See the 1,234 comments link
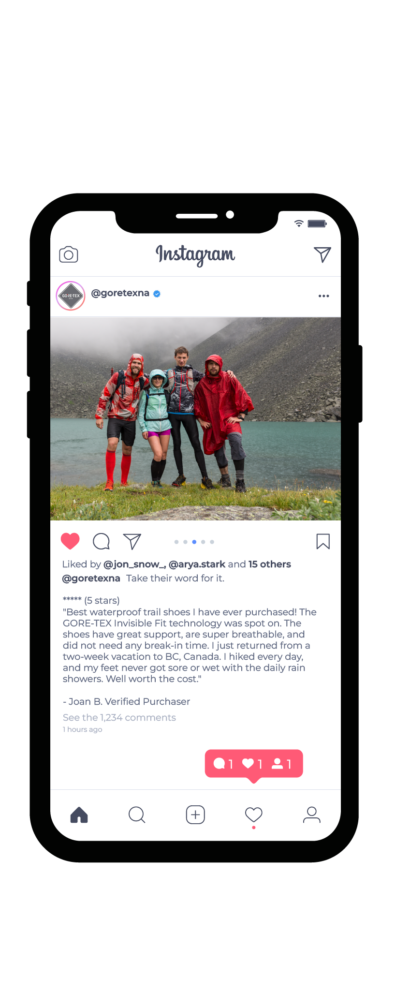The height and width of the screenshot is (1008, 396). click(x=119, y=717)
